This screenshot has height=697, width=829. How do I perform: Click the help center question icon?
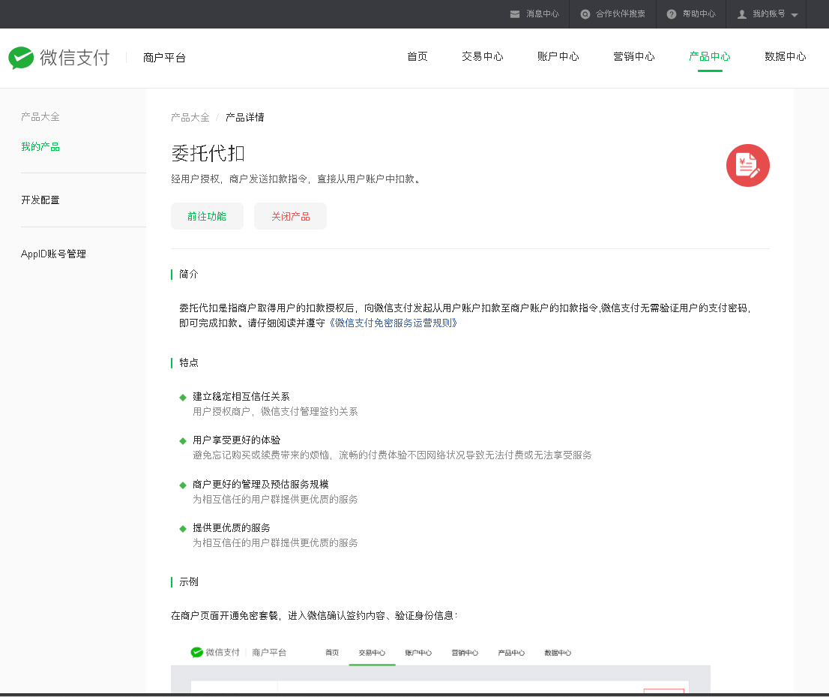click(672, 14)
